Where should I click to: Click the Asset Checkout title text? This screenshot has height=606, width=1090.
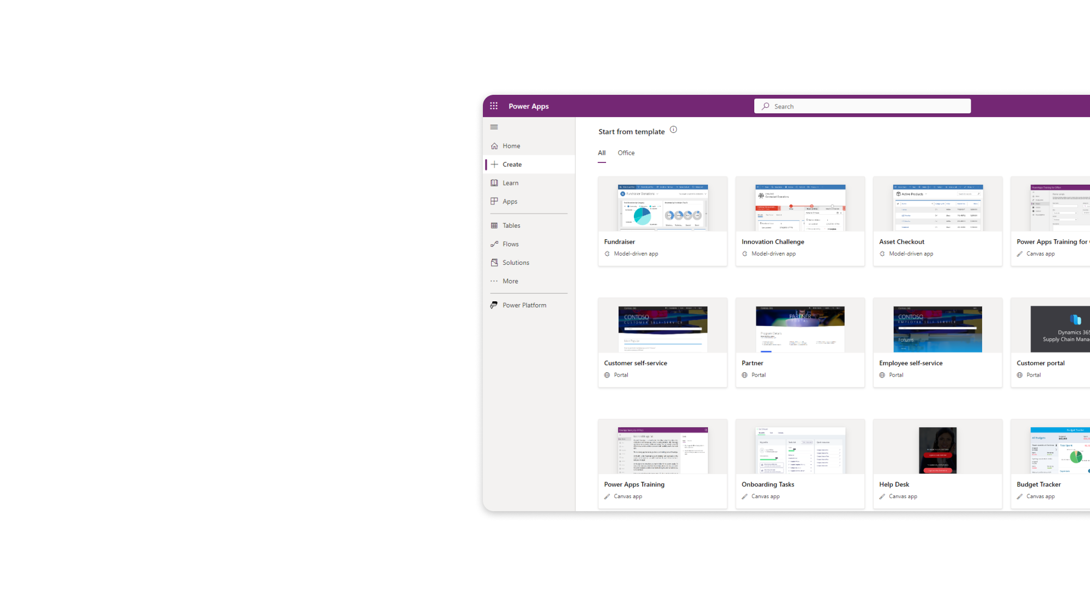coord(901,242)
